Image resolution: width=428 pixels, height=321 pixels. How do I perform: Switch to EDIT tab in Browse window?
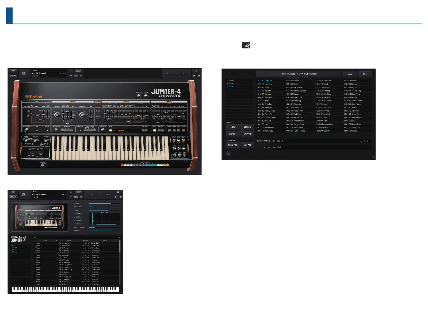point(13,192)
